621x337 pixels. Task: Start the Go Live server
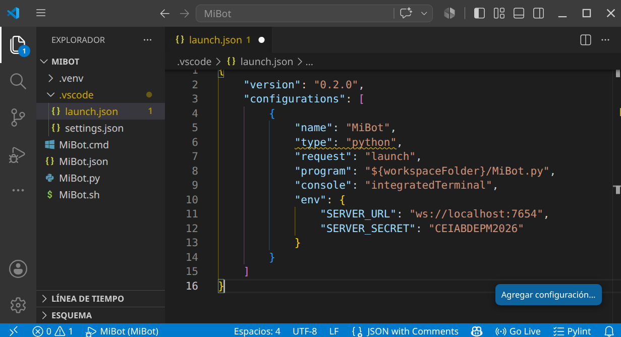[518, 331]
